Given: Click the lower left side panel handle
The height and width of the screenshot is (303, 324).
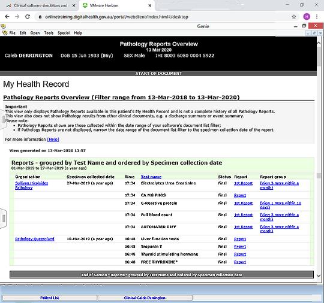Looking at the screenshot, I should 3,219.
